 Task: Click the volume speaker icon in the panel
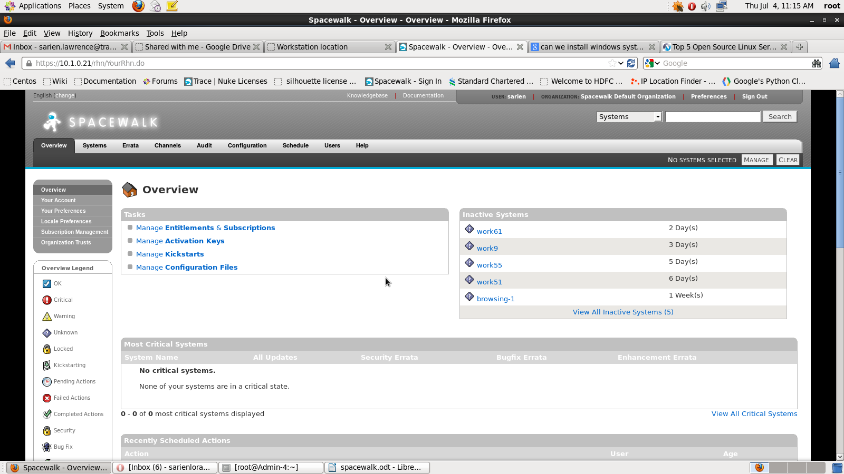coord(706,6)
